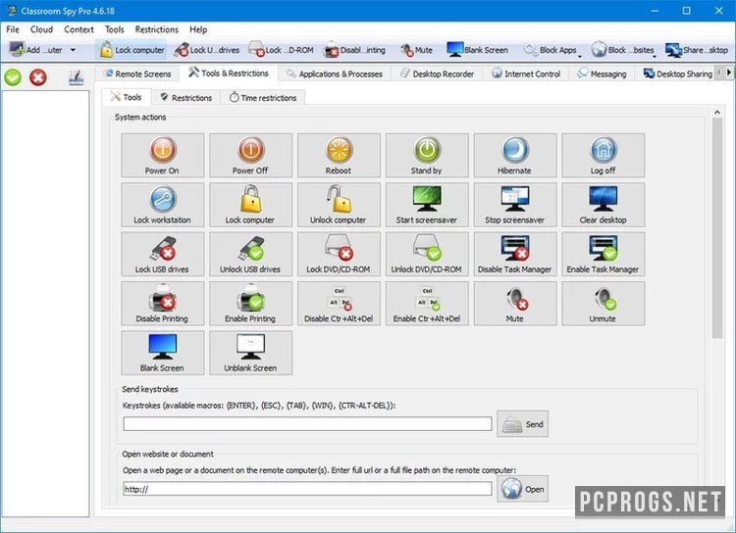Select the Time restrictions sub-tab
Screen dimensions: 736x533
point(263,98)
